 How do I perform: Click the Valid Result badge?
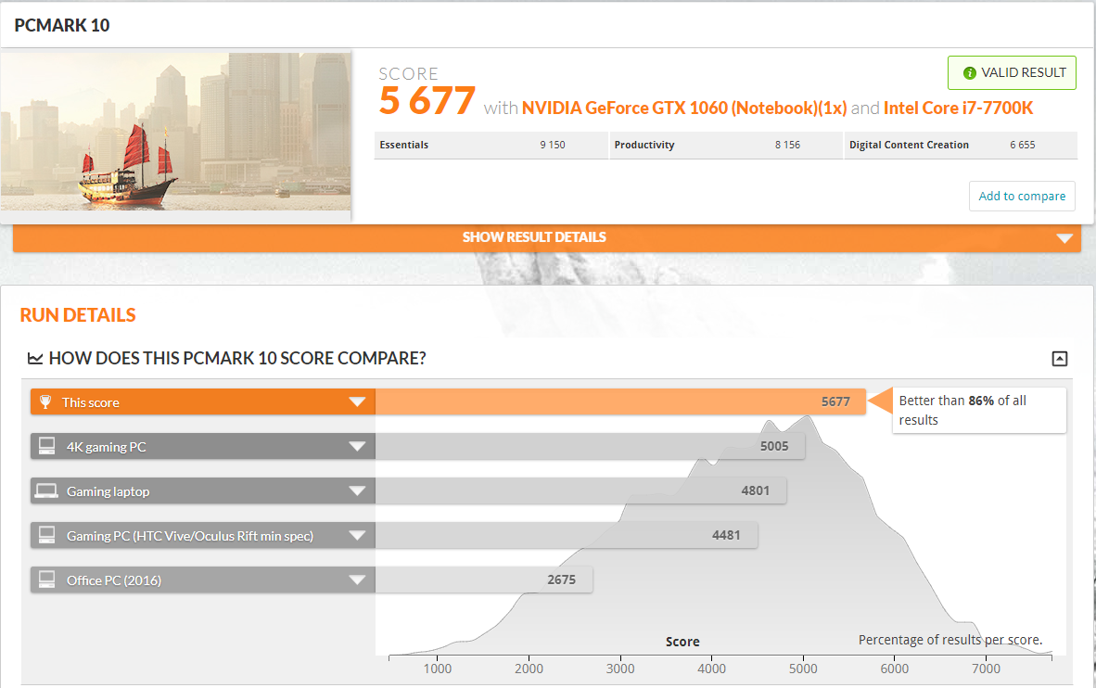click(1012, 72)
